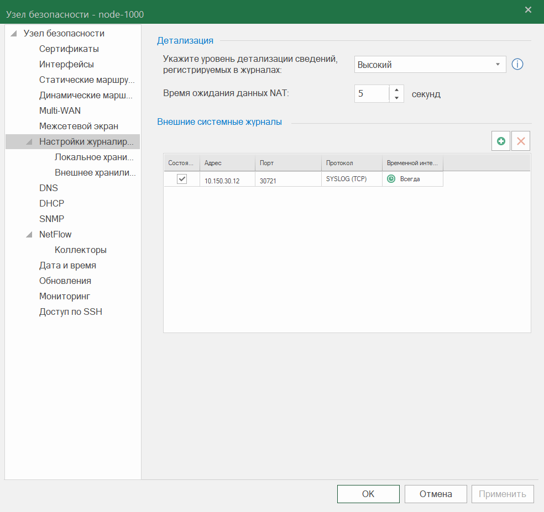The image size is (544, 512).
Task: Click the NAT timeout input field
Action: coord(372,93)
